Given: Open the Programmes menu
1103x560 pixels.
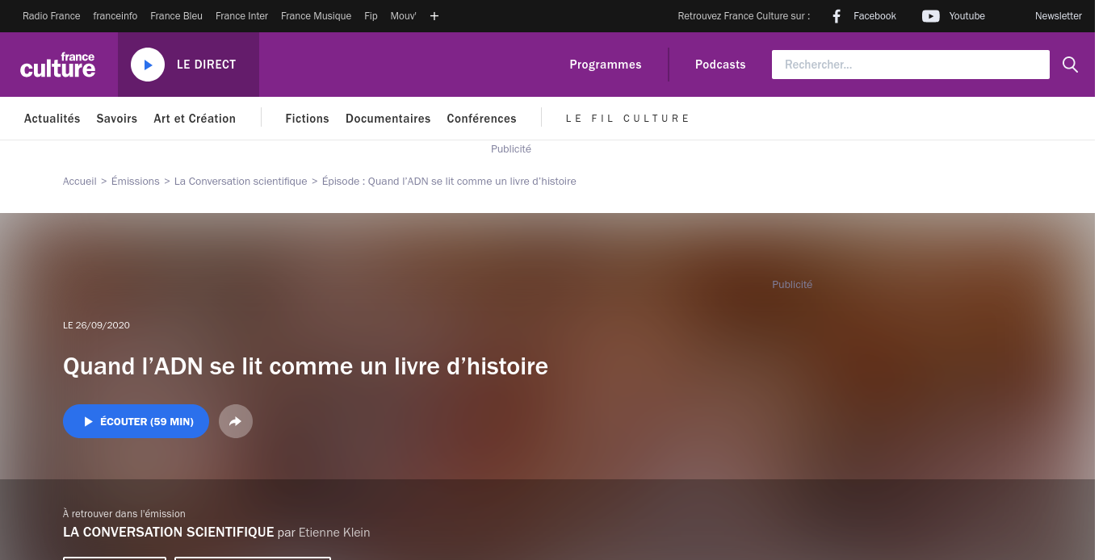Looking at the screenshot, I should pos(606,65).
